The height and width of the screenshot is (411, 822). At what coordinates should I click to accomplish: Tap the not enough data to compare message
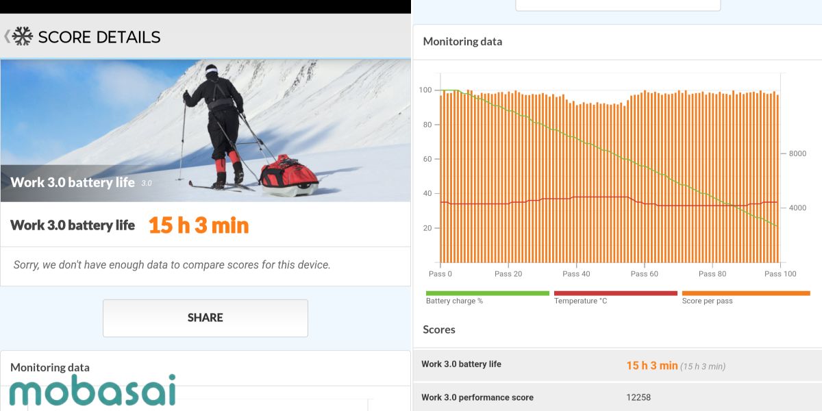point(172,264)
